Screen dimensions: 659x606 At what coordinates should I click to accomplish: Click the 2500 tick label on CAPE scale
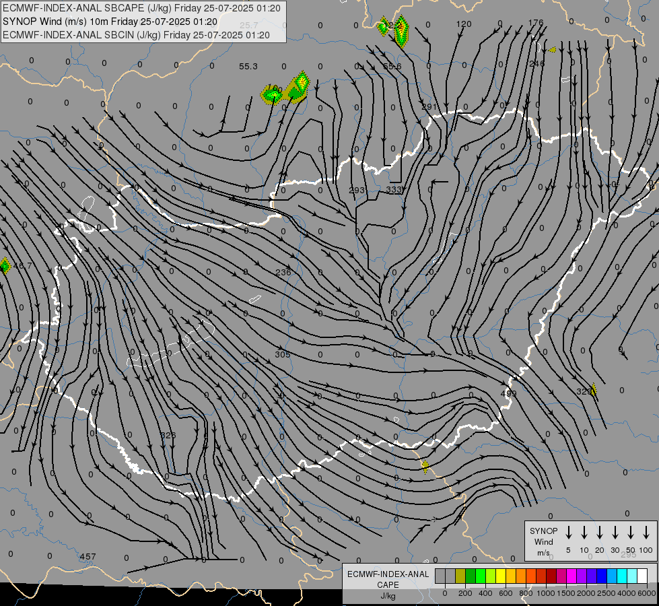(x=606, y=593)
